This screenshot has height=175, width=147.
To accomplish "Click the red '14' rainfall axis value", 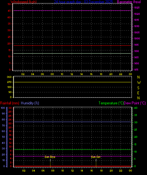I will (x=10, y=139).
